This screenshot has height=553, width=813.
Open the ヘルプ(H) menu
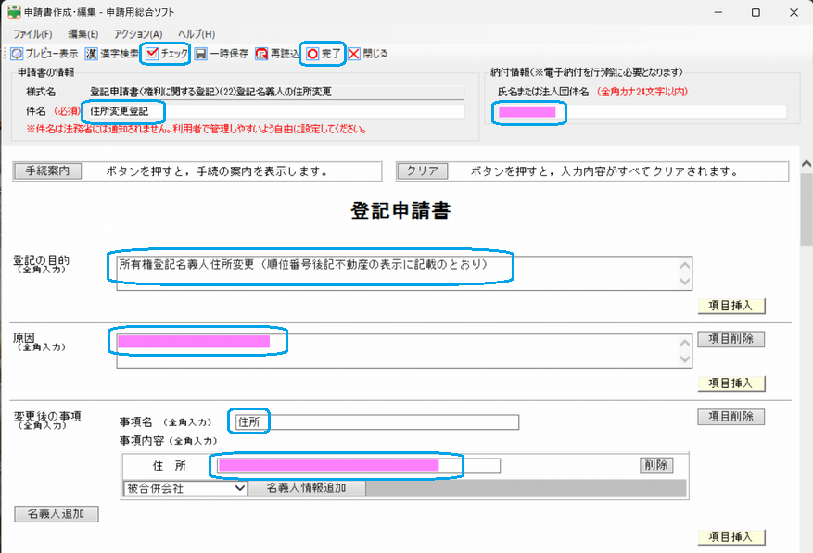click(x=196, y=33)
